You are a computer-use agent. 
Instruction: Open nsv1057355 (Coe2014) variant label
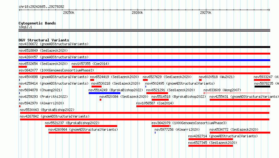(90, 64)
